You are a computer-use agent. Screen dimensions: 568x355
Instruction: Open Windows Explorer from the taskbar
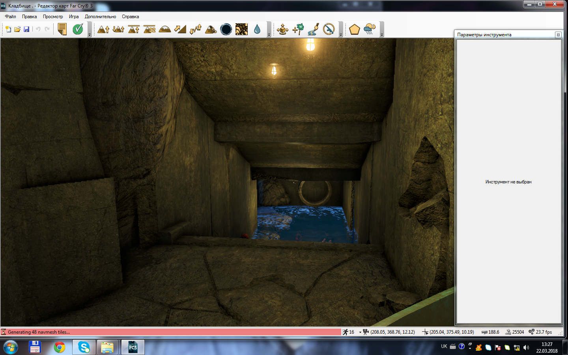107,347
